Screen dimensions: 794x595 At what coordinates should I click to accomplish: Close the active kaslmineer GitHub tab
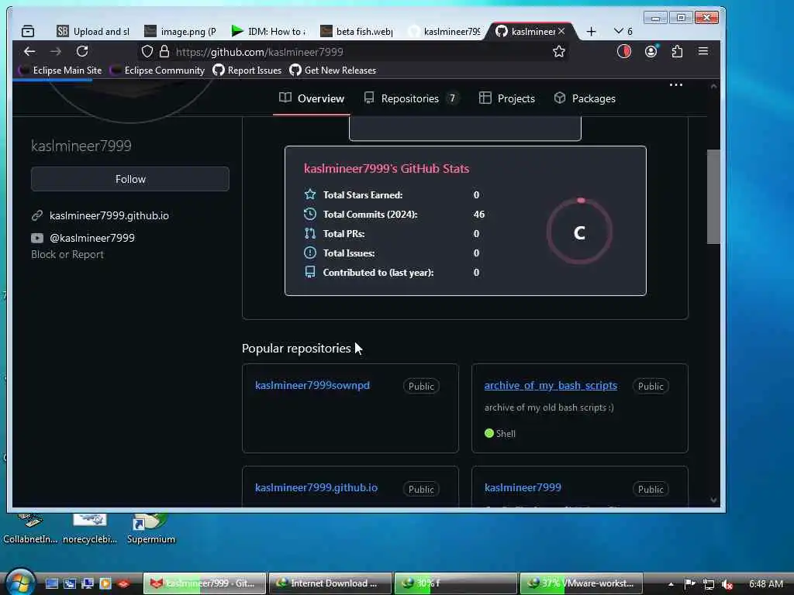coord(561,31)
